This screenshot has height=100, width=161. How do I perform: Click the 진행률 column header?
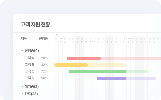(43, 38)
